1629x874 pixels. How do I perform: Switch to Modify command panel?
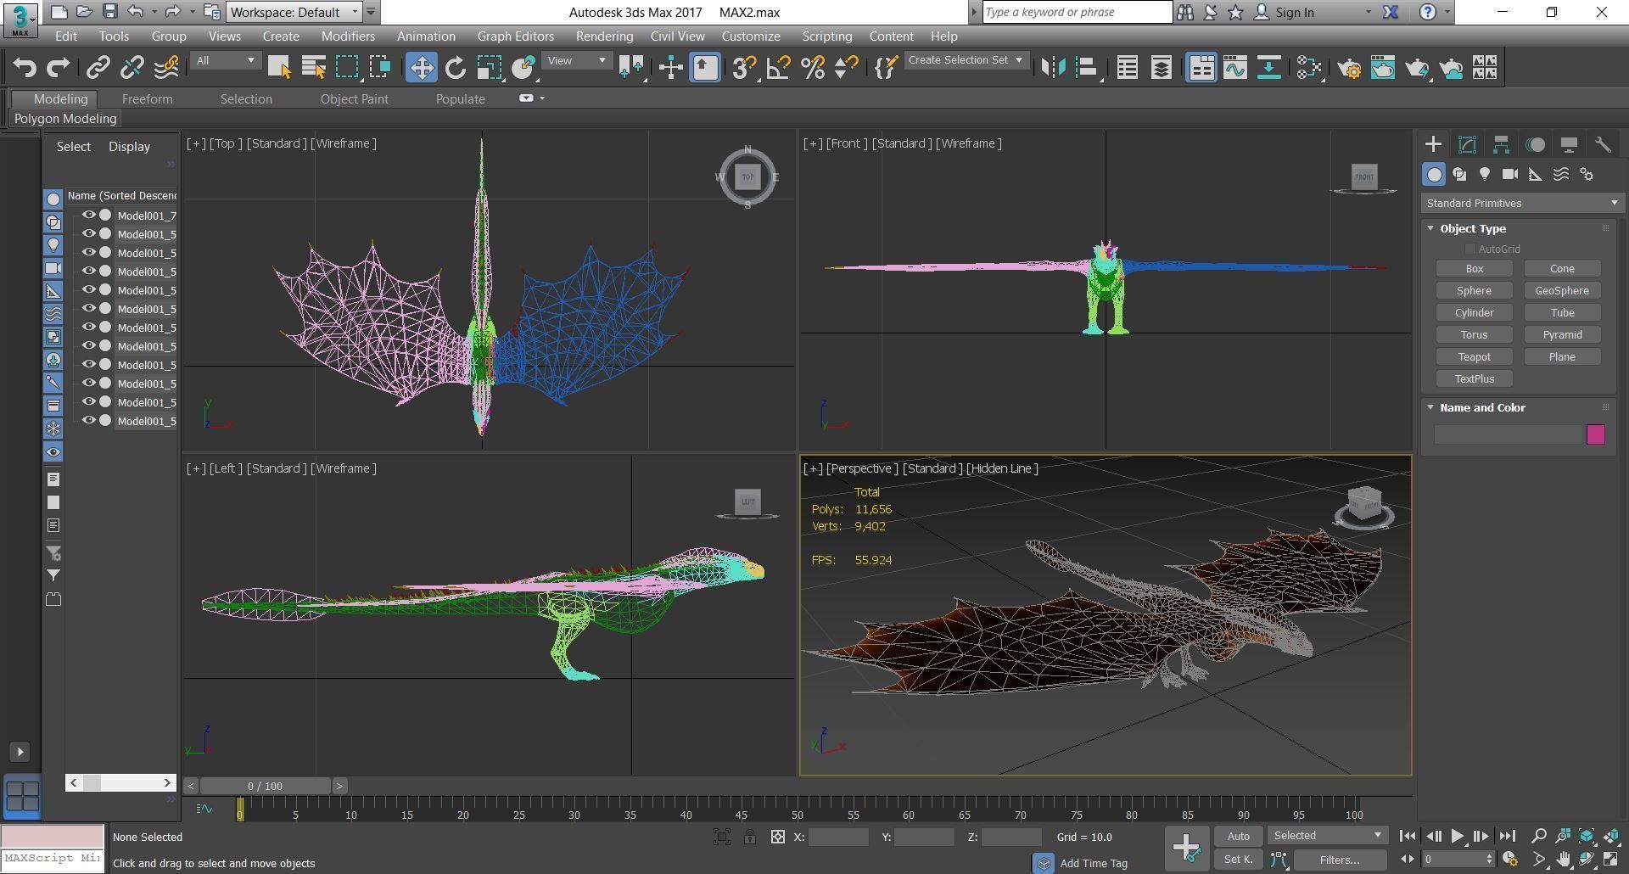pyautogui.click(x=1467, y=144)
